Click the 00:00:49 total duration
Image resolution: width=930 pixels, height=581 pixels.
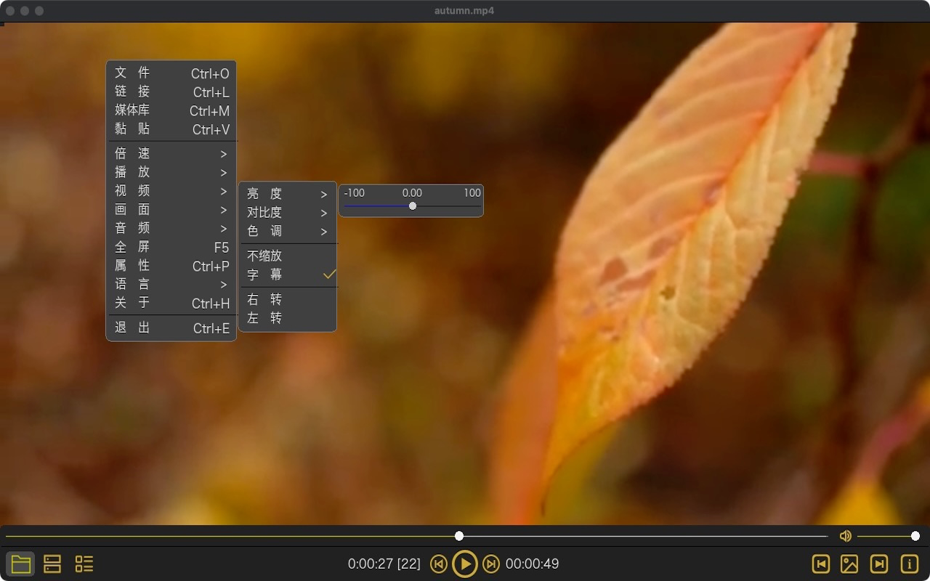(x=532, y=564)
